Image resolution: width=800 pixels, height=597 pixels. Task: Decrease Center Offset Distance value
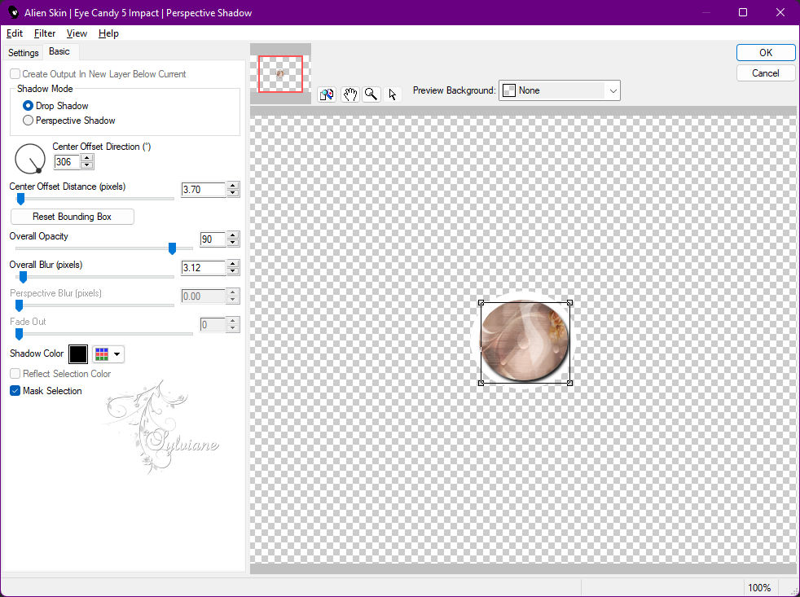pos(233,193)
